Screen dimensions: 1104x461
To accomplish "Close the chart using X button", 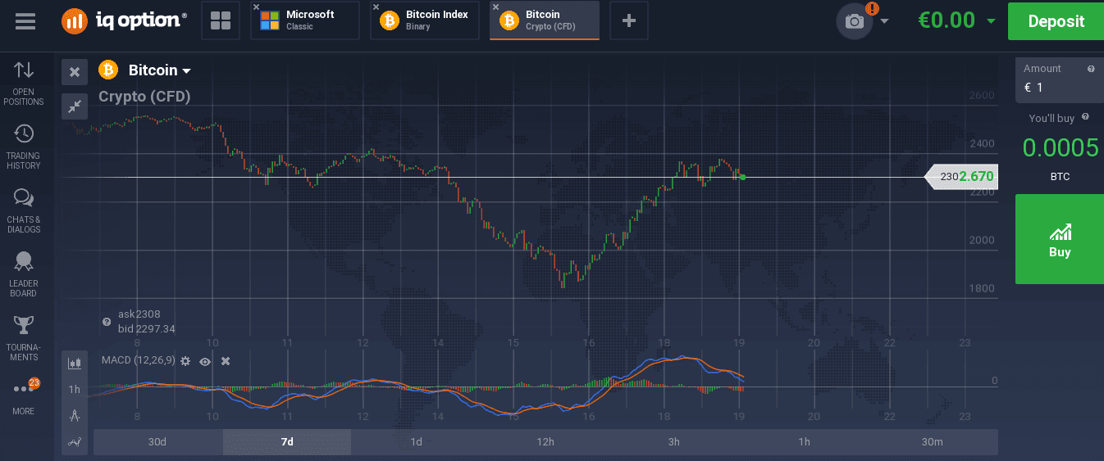I will pos(75,72).
